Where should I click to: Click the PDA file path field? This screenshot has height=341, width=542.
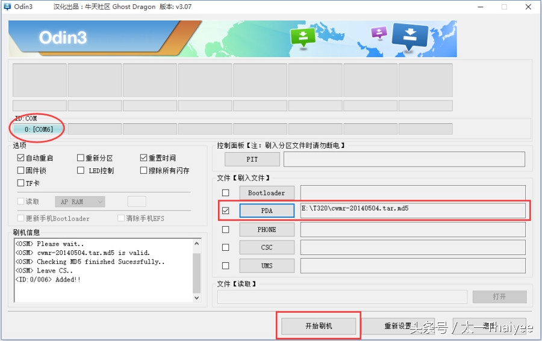tap(413, 210)
